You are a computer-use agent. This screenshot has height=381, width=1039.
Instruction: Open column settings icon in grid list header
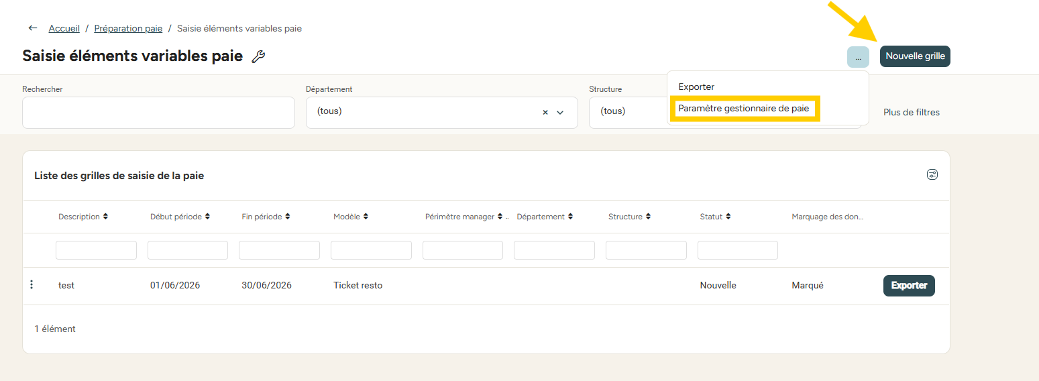click(x=932, y=174)
